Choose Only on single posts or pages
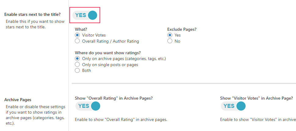This screenshot has width=296, height=131. click(x=77, y=65)
